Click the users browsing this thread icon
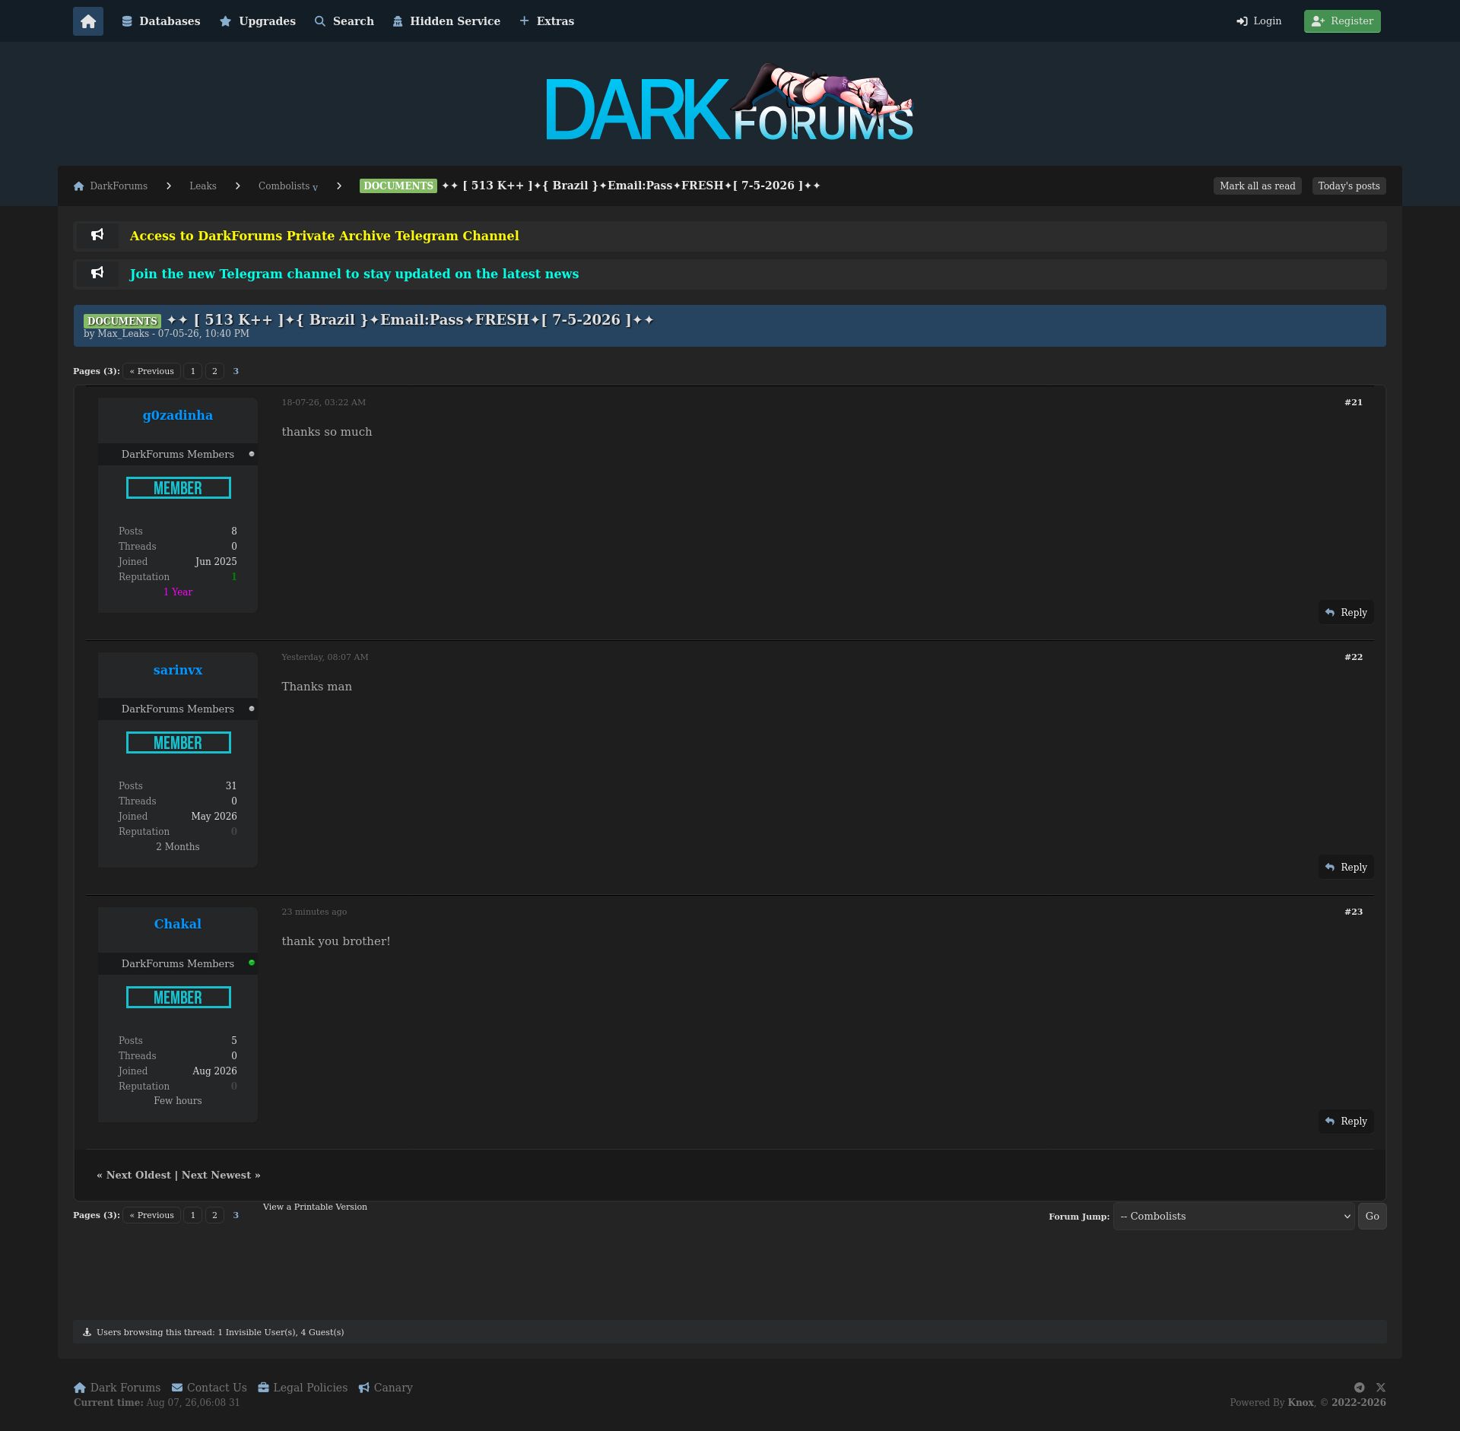 coord(87,1332)
